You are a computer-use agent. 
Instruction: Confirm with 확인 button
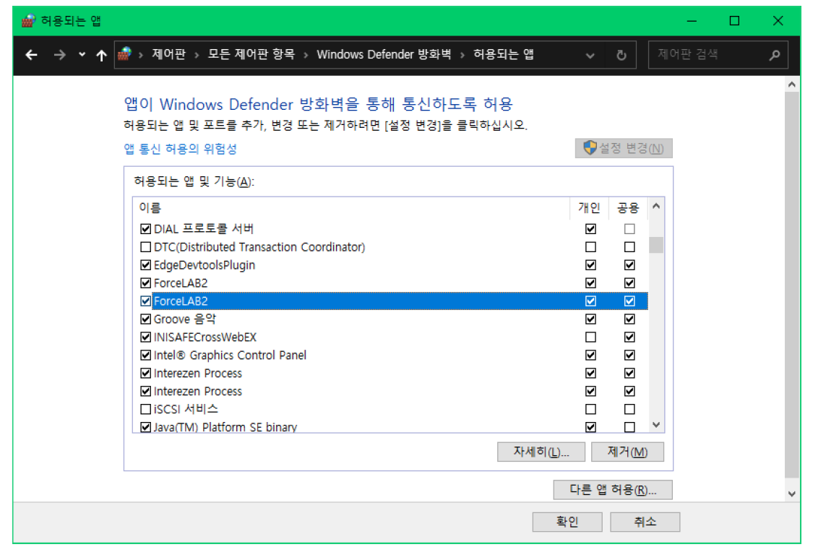tap(567, 522)
